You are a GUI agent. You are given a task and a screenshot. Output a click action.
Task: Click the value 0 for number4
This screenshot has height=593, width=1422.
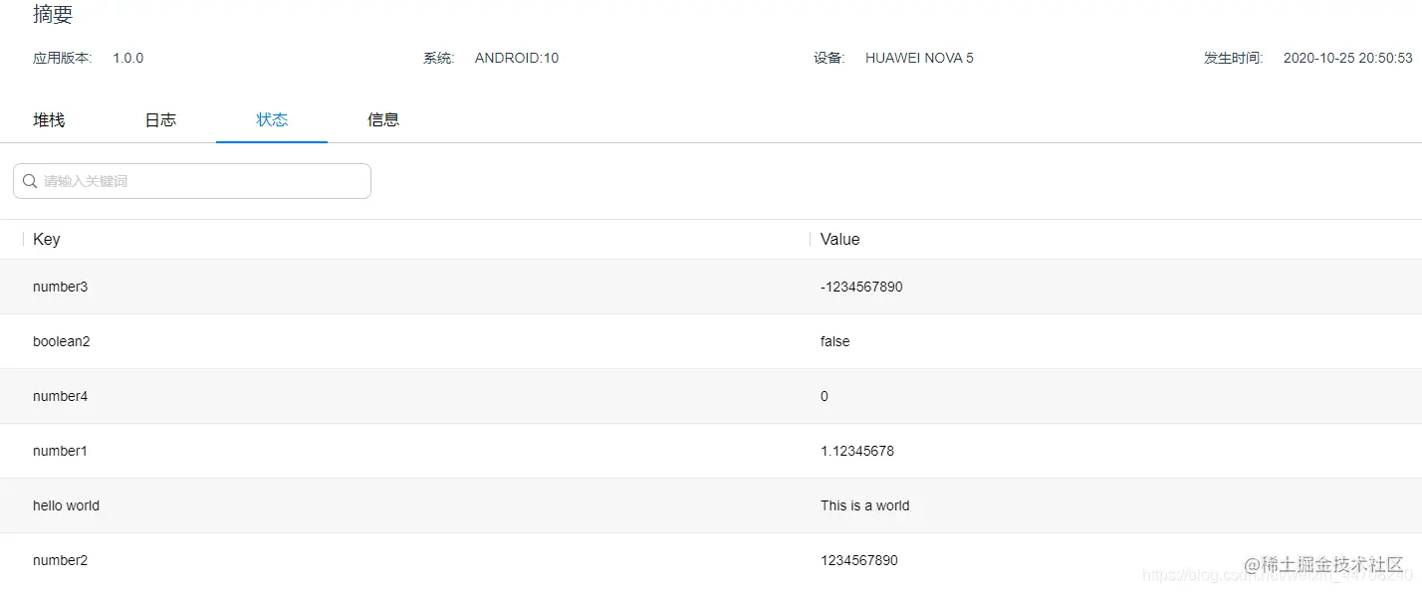pyautogui.click(x=825, y=396)
